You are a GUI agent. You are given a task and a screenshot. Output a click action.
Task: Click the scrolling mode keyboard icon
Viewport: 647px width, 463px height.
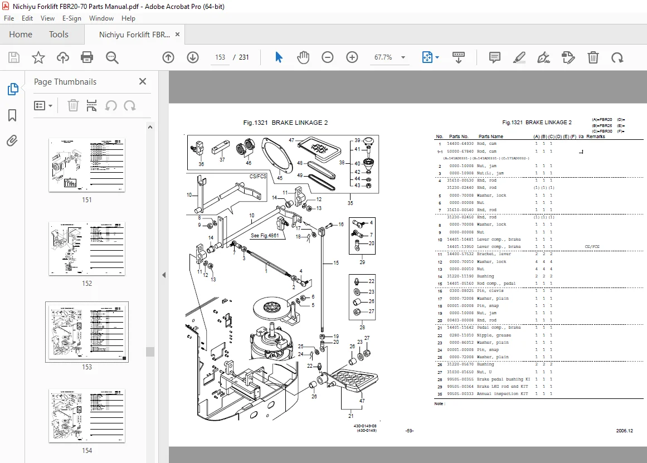click(459, 57)
